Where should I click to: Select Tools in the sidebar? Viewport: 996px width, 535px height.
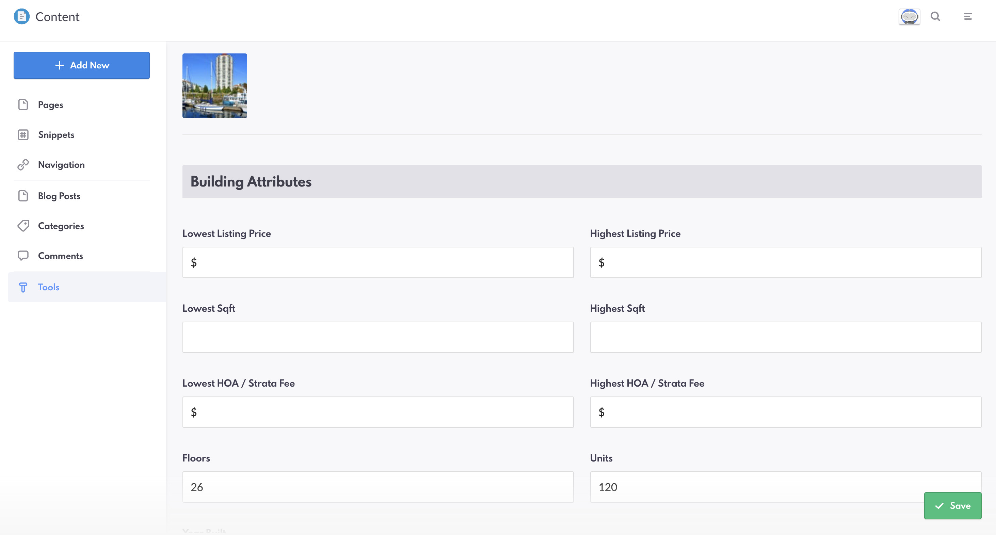pyautogui.click(x=48, y=287)
